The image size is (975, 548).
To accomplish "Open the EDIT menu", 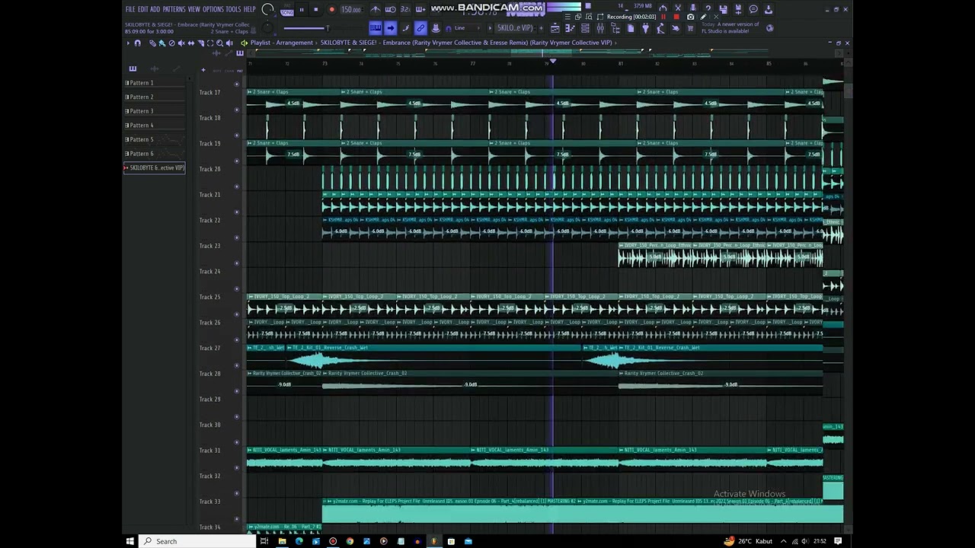I will coord(142,9).
